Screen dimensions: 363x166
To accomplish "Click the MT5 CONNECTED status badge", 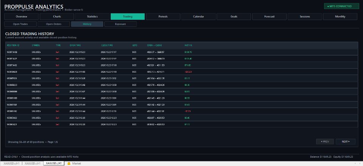I will pos(341,6).
